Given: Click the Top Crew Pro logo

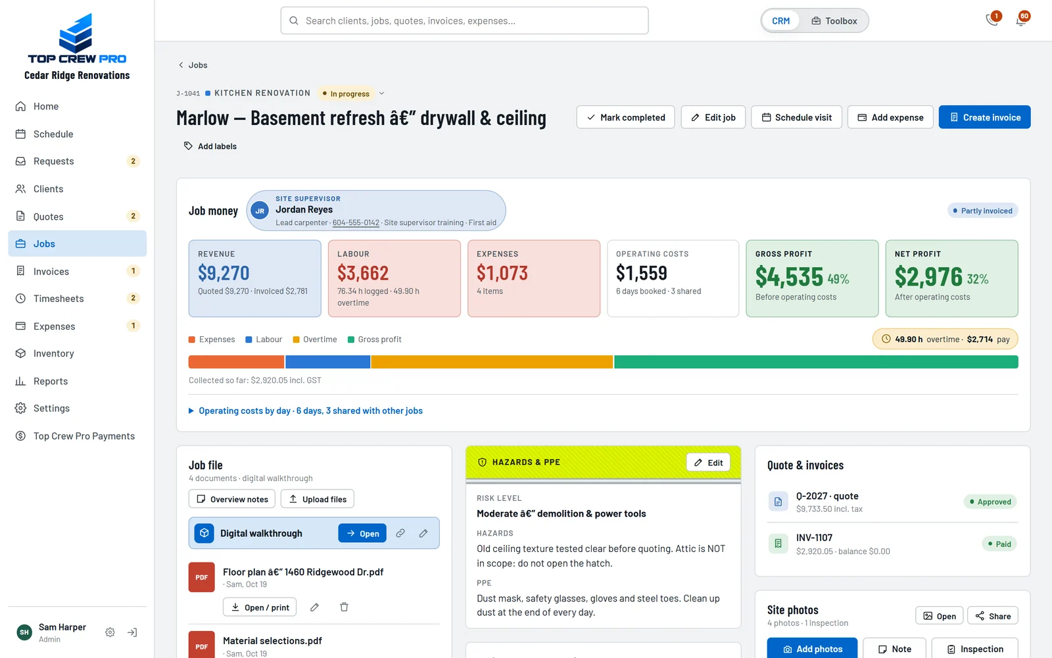Looking at the screenshot, I should point(77,38).
